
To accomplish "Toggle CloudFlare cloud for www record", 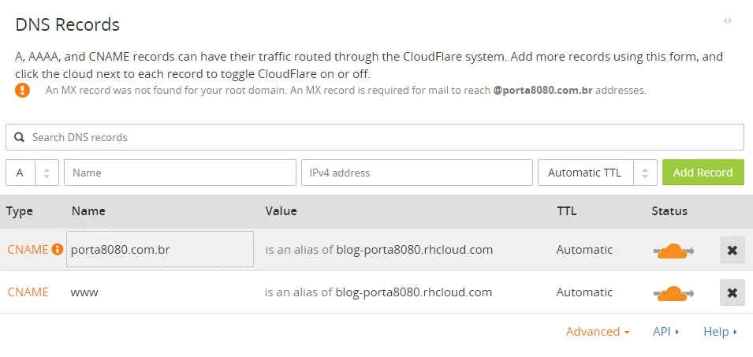I will [x=673, y=293].
